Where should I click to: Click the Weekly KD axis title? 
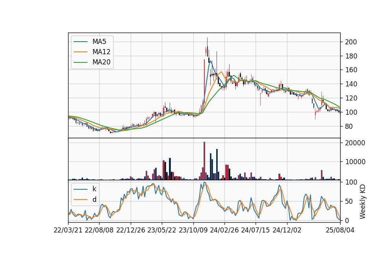[x=363, y=201]
